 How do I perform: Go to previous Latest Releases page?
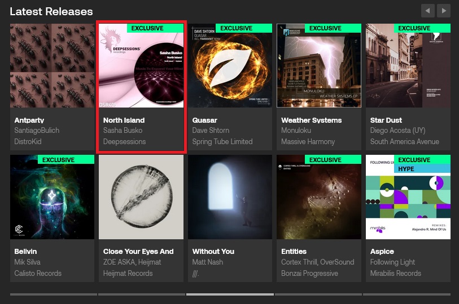click(x=428, y=11)
